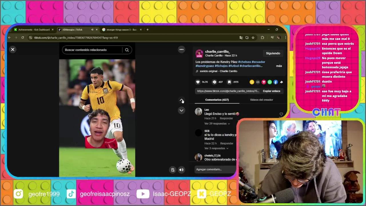Go to the previous video with the up arrow
Image resolution: width=366 pixels, height=206 pixels.
click(182, 100)
